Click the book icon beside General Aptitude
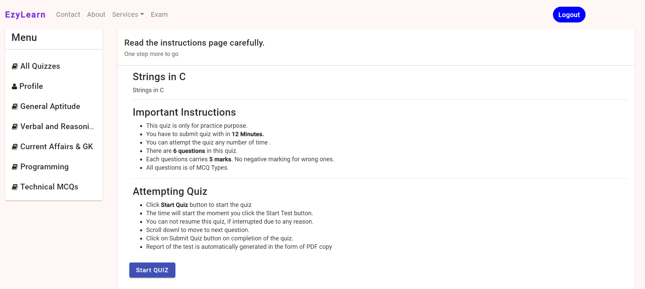This screenshot has height=289, width=645. coord(14,106)
